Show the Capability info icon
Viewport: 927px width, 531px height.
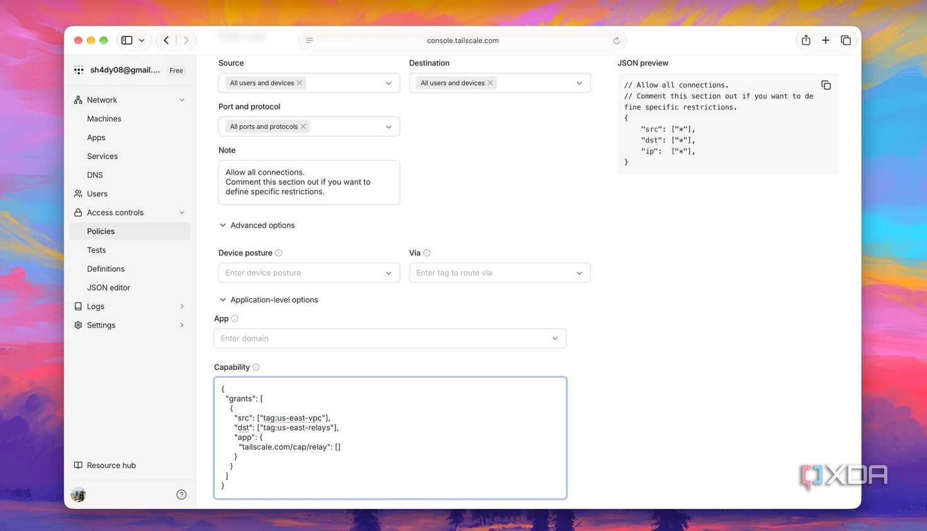tap(256, 367)
